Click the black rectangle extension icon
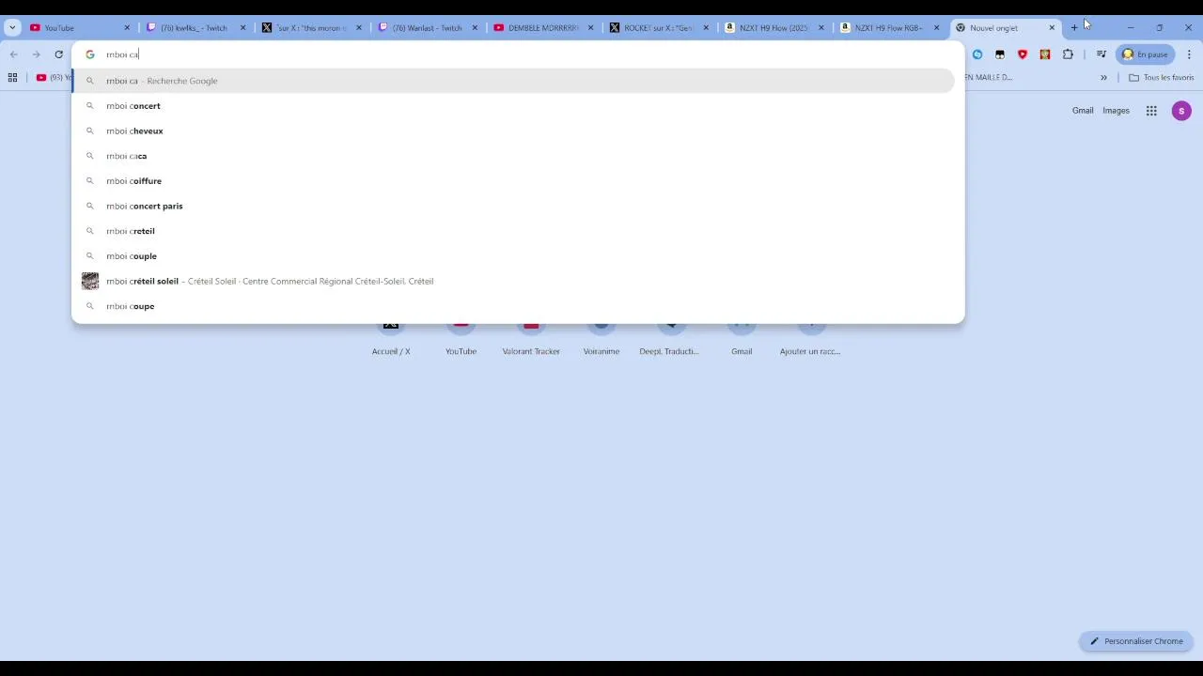 (x=1000, y=54)
